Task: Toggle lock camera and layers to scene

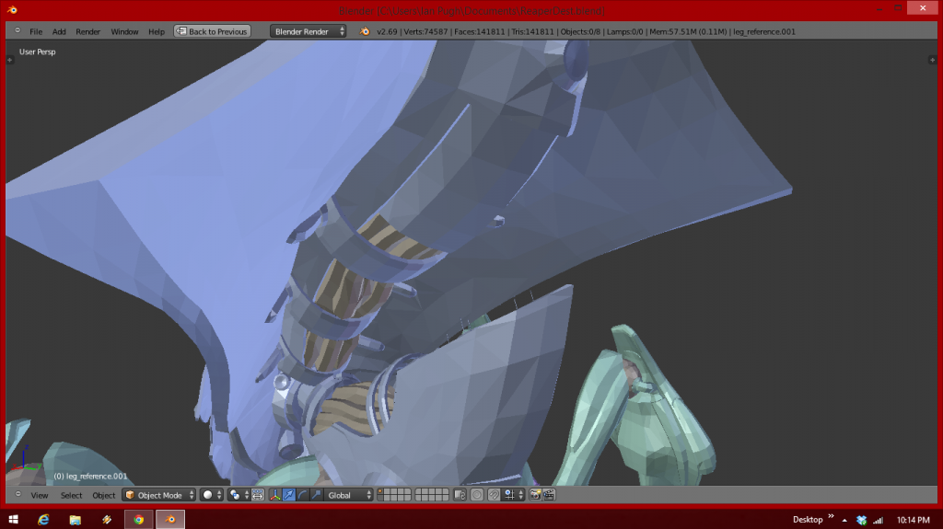Action: 460,495
